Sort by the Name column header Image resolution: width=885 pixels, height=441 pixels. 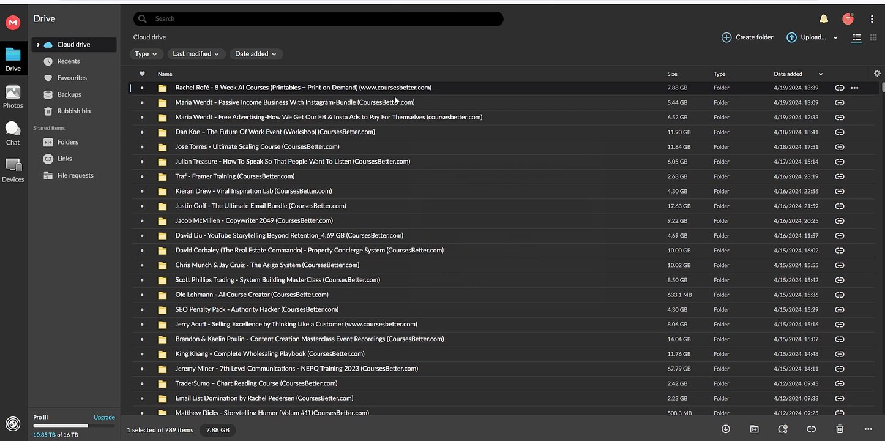[165, 73]
